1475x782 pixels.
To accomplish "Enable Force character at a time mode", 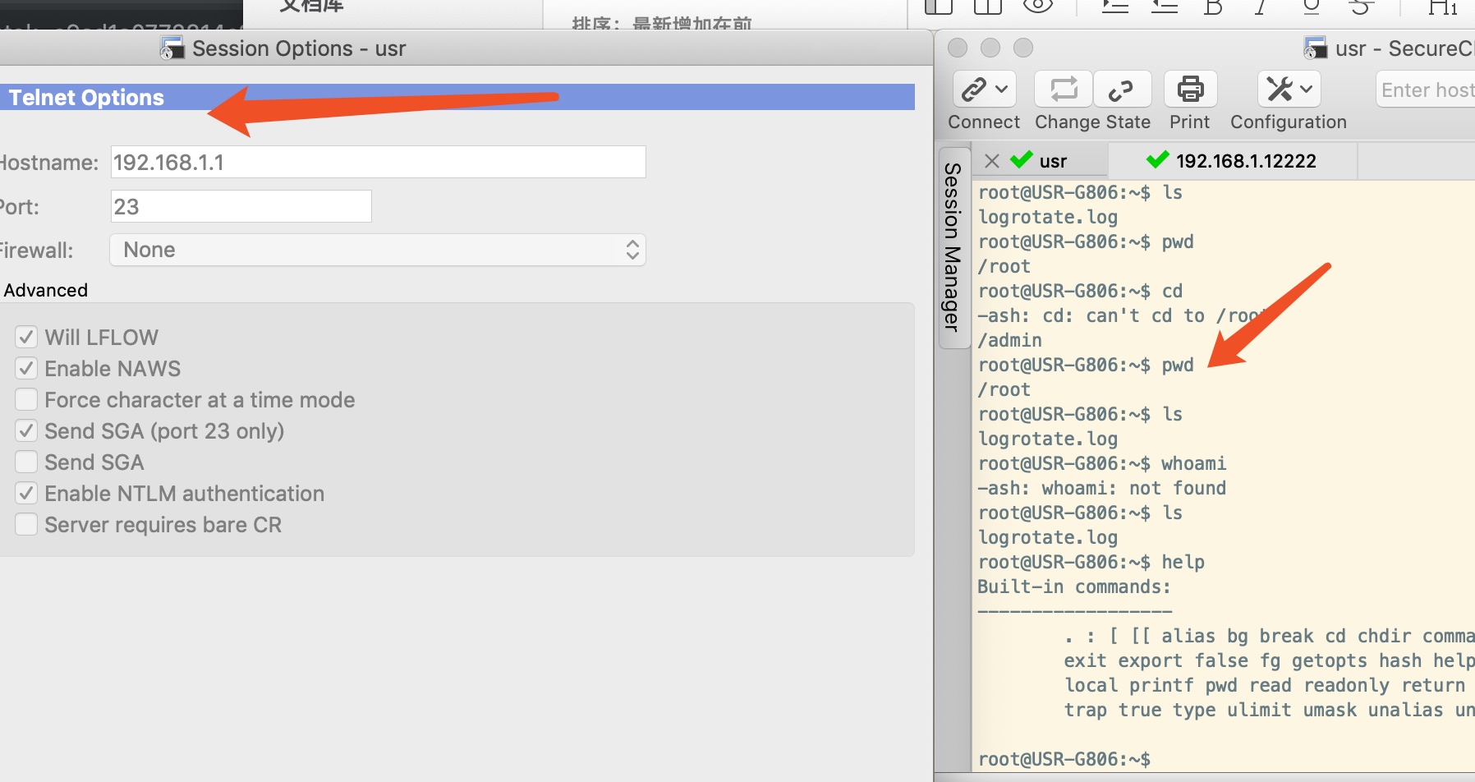I will click(x=27, y=400).
